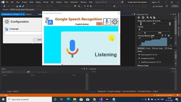Open Call Stack window options dropdown

pos(171,69)
